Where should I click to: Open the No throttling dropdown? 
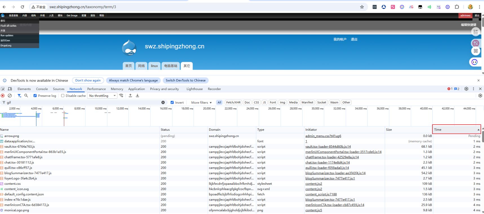pos(102,96)
